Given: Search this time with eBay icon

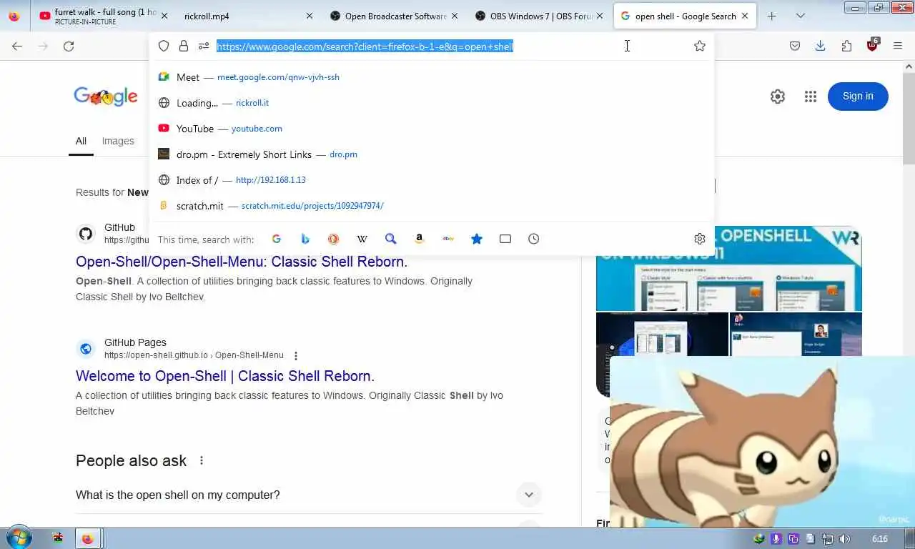Looking at the screenshot, I should pyautogui.click(x=448, y=239).
